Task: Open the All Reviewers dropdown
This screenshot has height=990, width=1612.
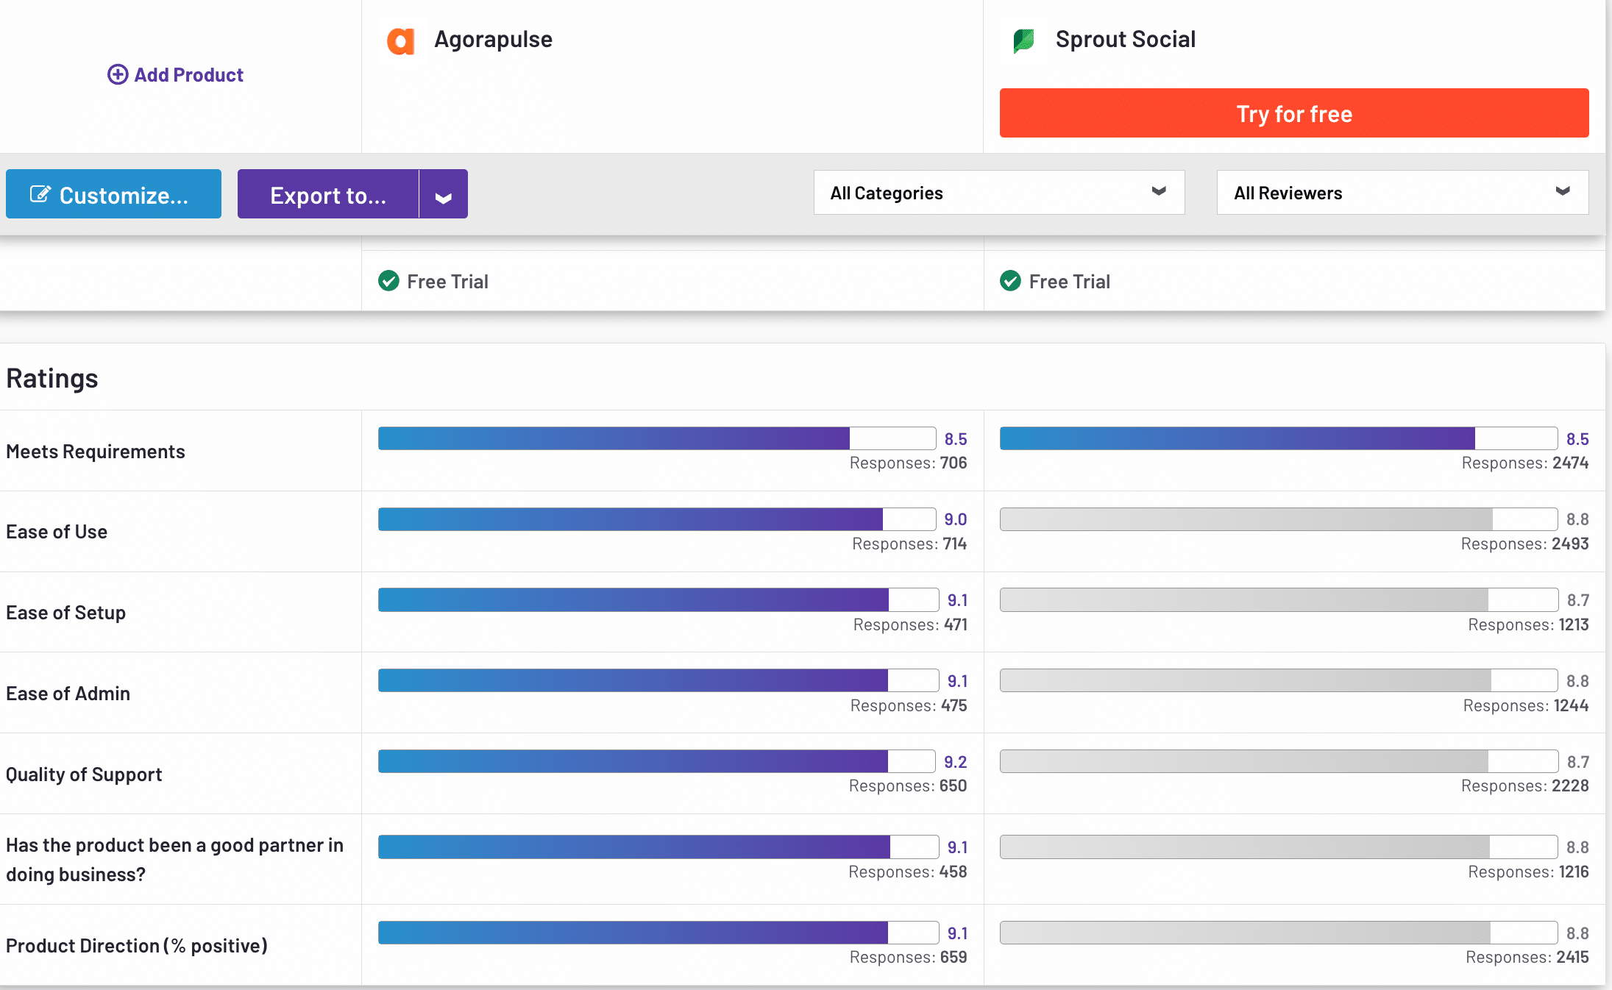Action: click(1402, 192)
